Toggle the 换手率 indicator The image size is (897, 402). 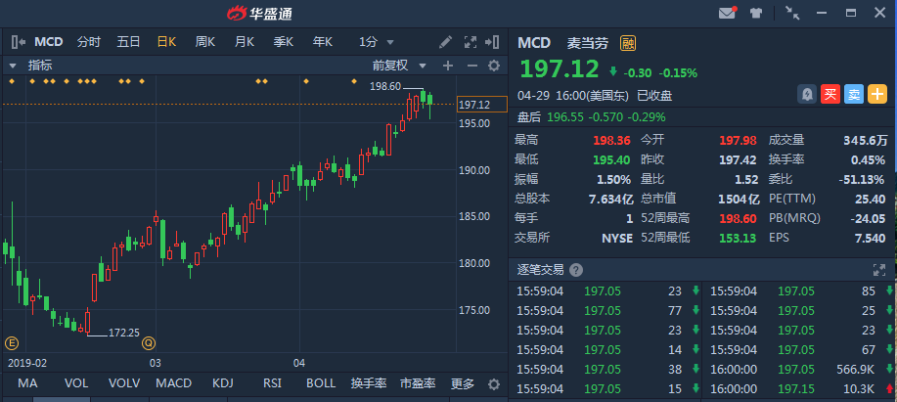[369, 383]
